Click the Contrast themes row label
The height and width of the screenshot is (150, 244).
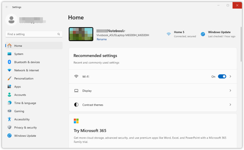[x=93, y=105]
